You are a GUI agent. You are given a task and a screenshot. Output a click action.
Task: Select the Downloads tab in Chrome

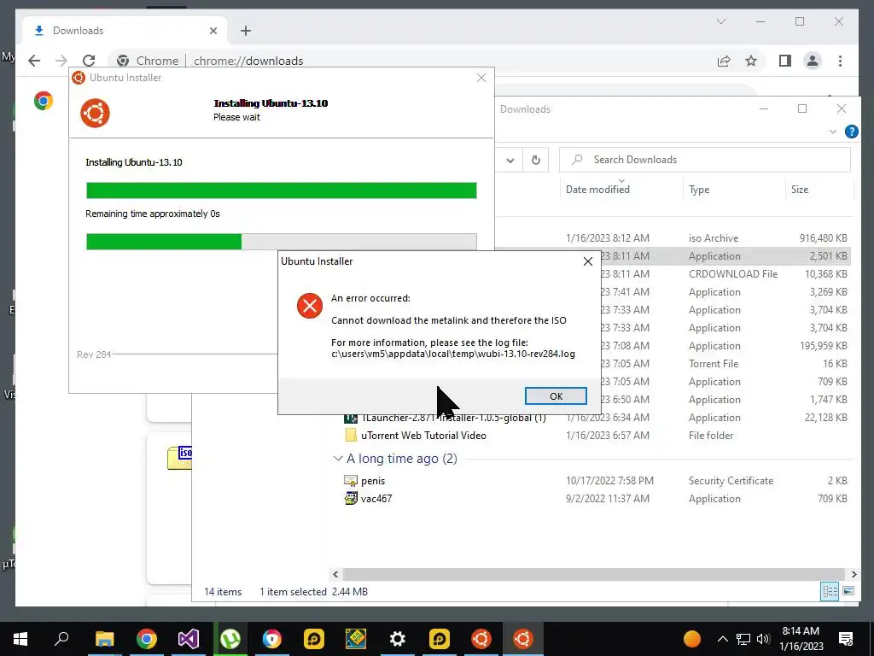[125, 31]
